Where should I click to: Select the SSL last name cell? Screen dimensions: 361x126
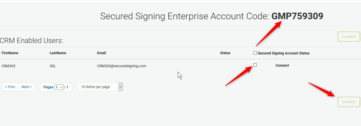[53, 66]
